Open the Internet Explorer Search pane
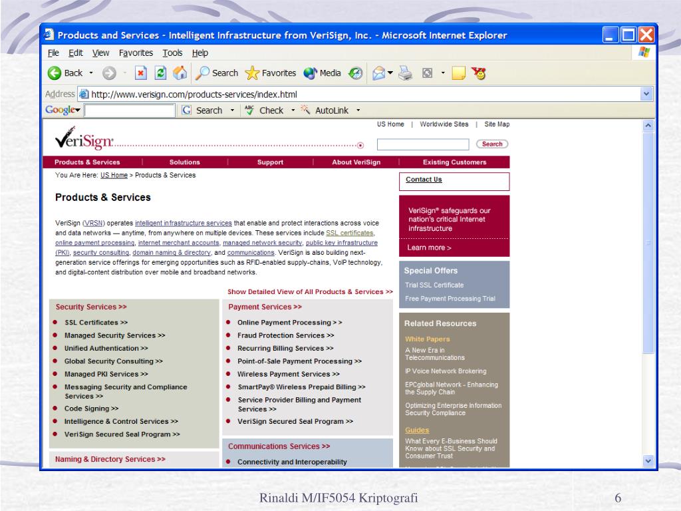The height and width of the screenshot is (511, 681). pyautogui.click(x=217, y=73)
